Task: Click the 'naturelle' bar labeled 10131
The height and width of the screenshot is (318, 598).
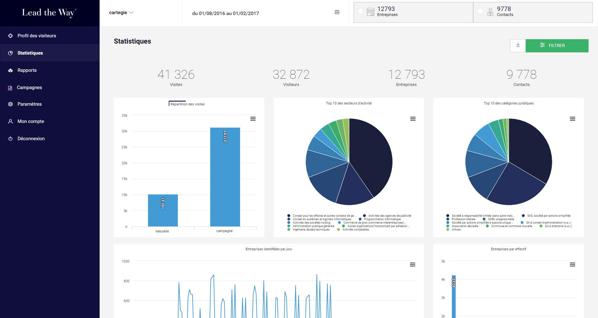Action: click(x=163, y=210)
